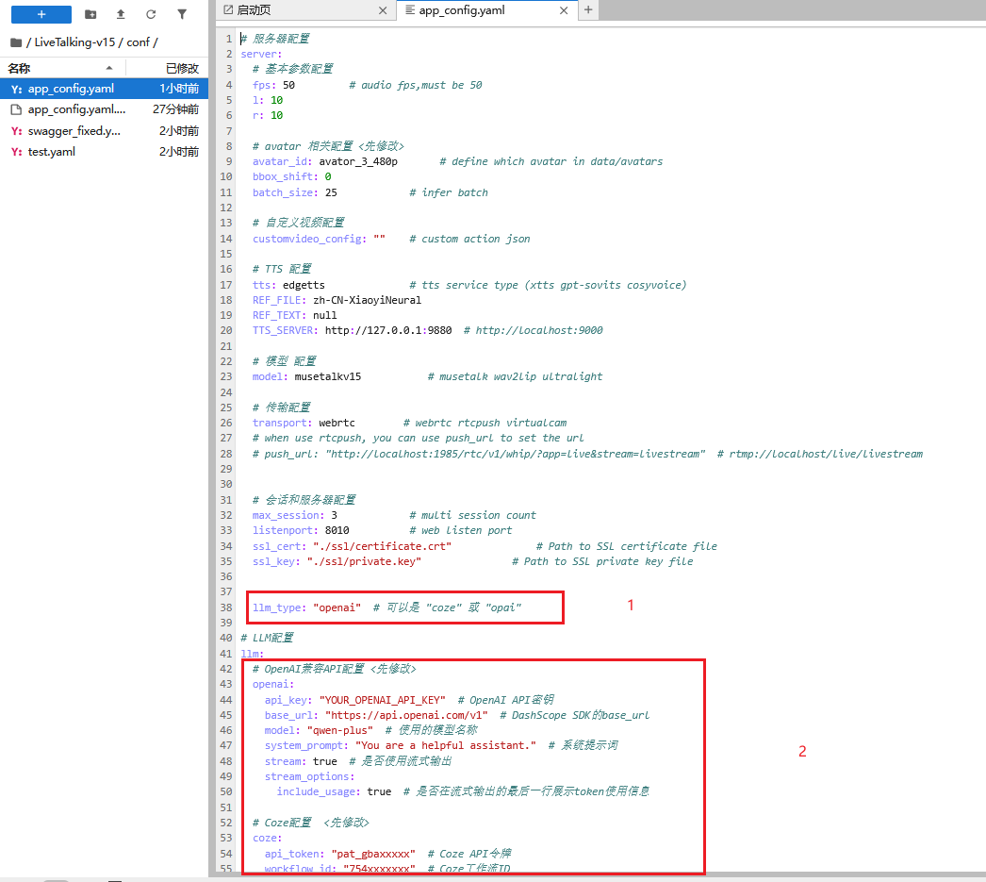Sort files by 已修改 column header
The image size is (986, 882).
point(181,68)
